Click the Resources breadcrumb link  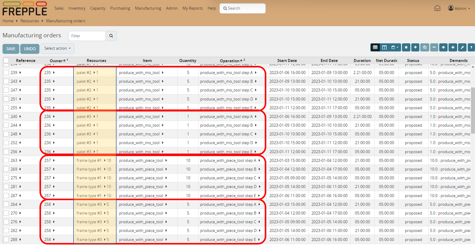(x=30, y=21)
